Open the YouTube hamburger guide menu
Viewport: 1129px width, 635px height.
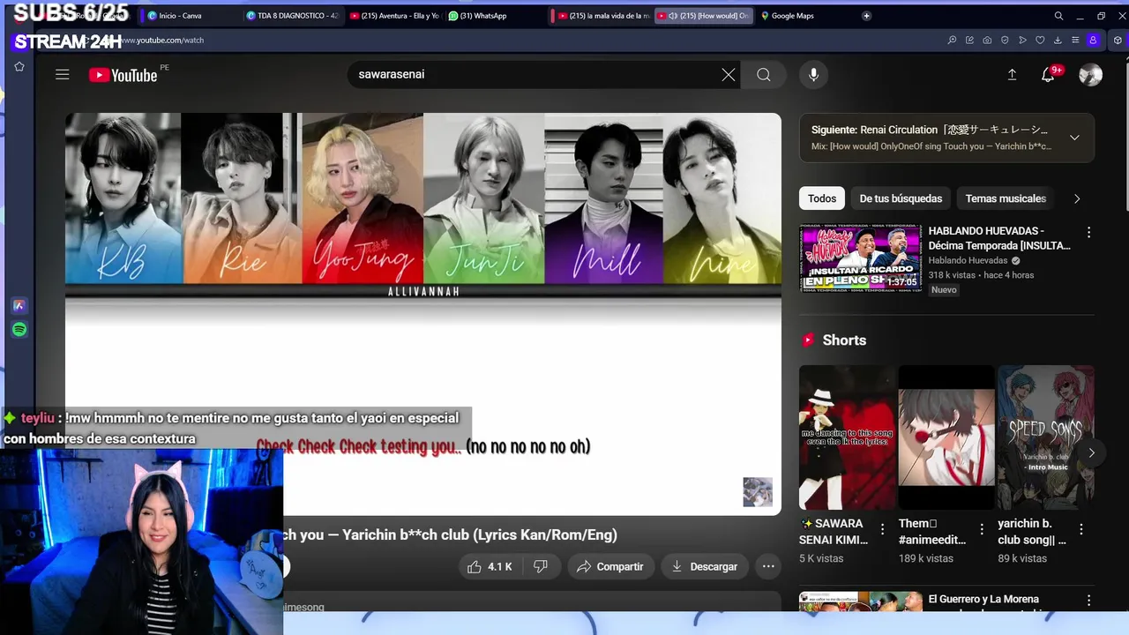pyautogui.click(x=62, y=75)
